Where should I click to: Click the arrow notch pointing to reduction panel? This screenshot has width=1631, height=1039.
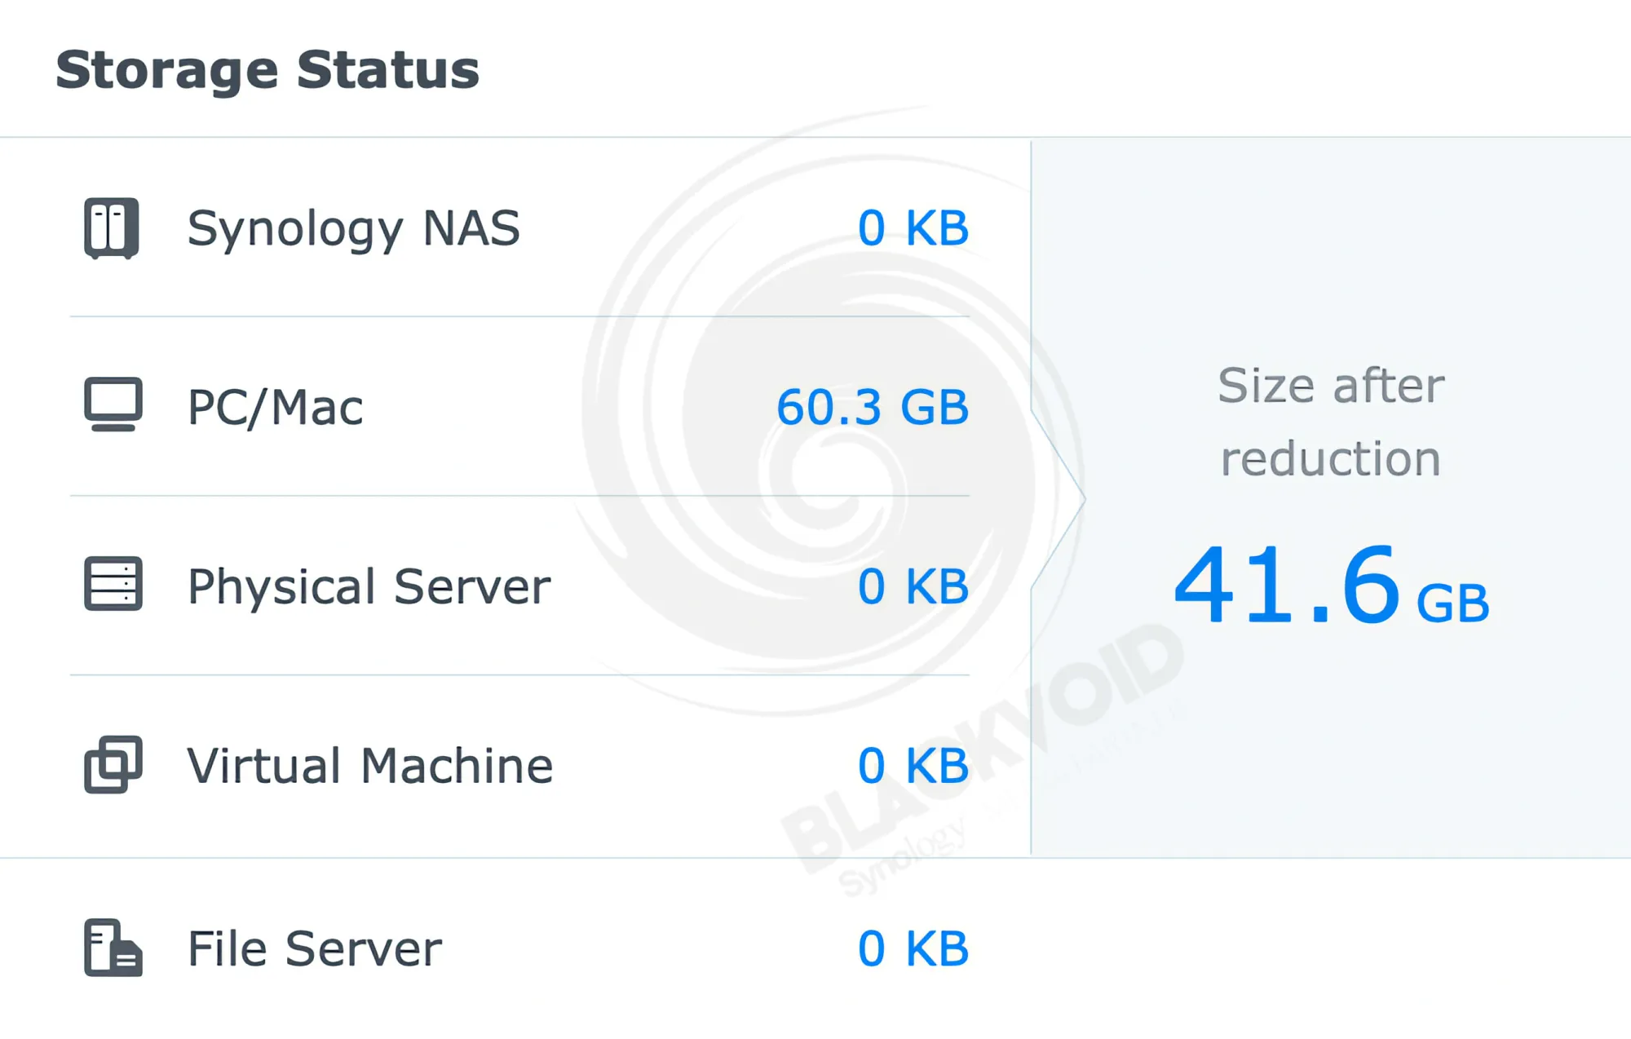[1059, 498]
